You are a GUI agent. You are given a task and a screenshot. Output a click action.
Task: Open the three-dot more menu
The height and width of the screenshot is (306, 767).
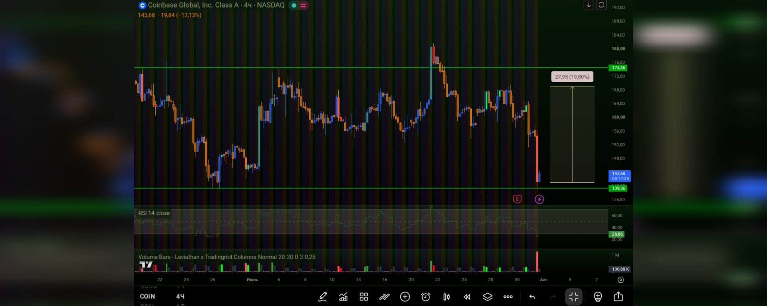(508, 297)
